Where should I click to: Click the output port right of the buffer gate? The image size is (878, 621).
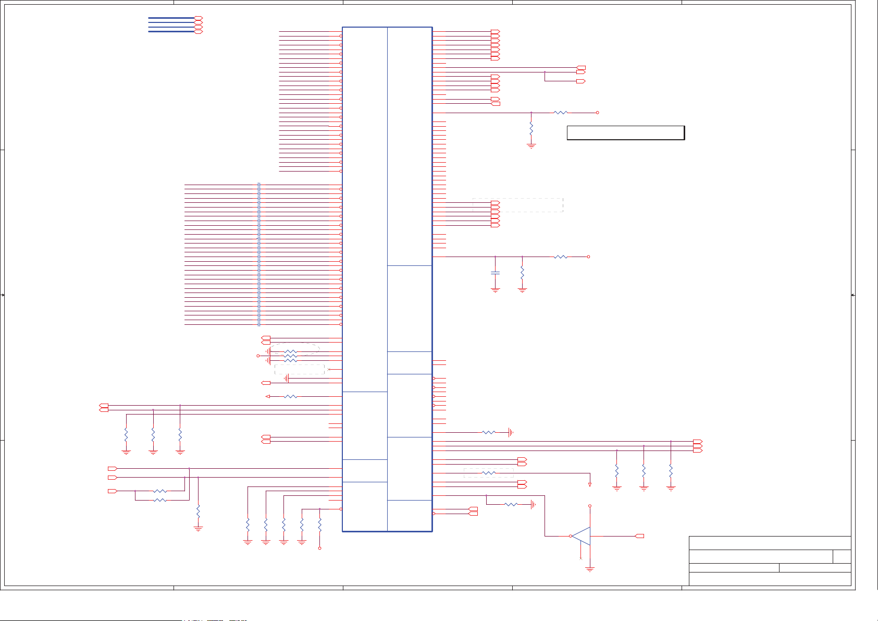(640, 536)
